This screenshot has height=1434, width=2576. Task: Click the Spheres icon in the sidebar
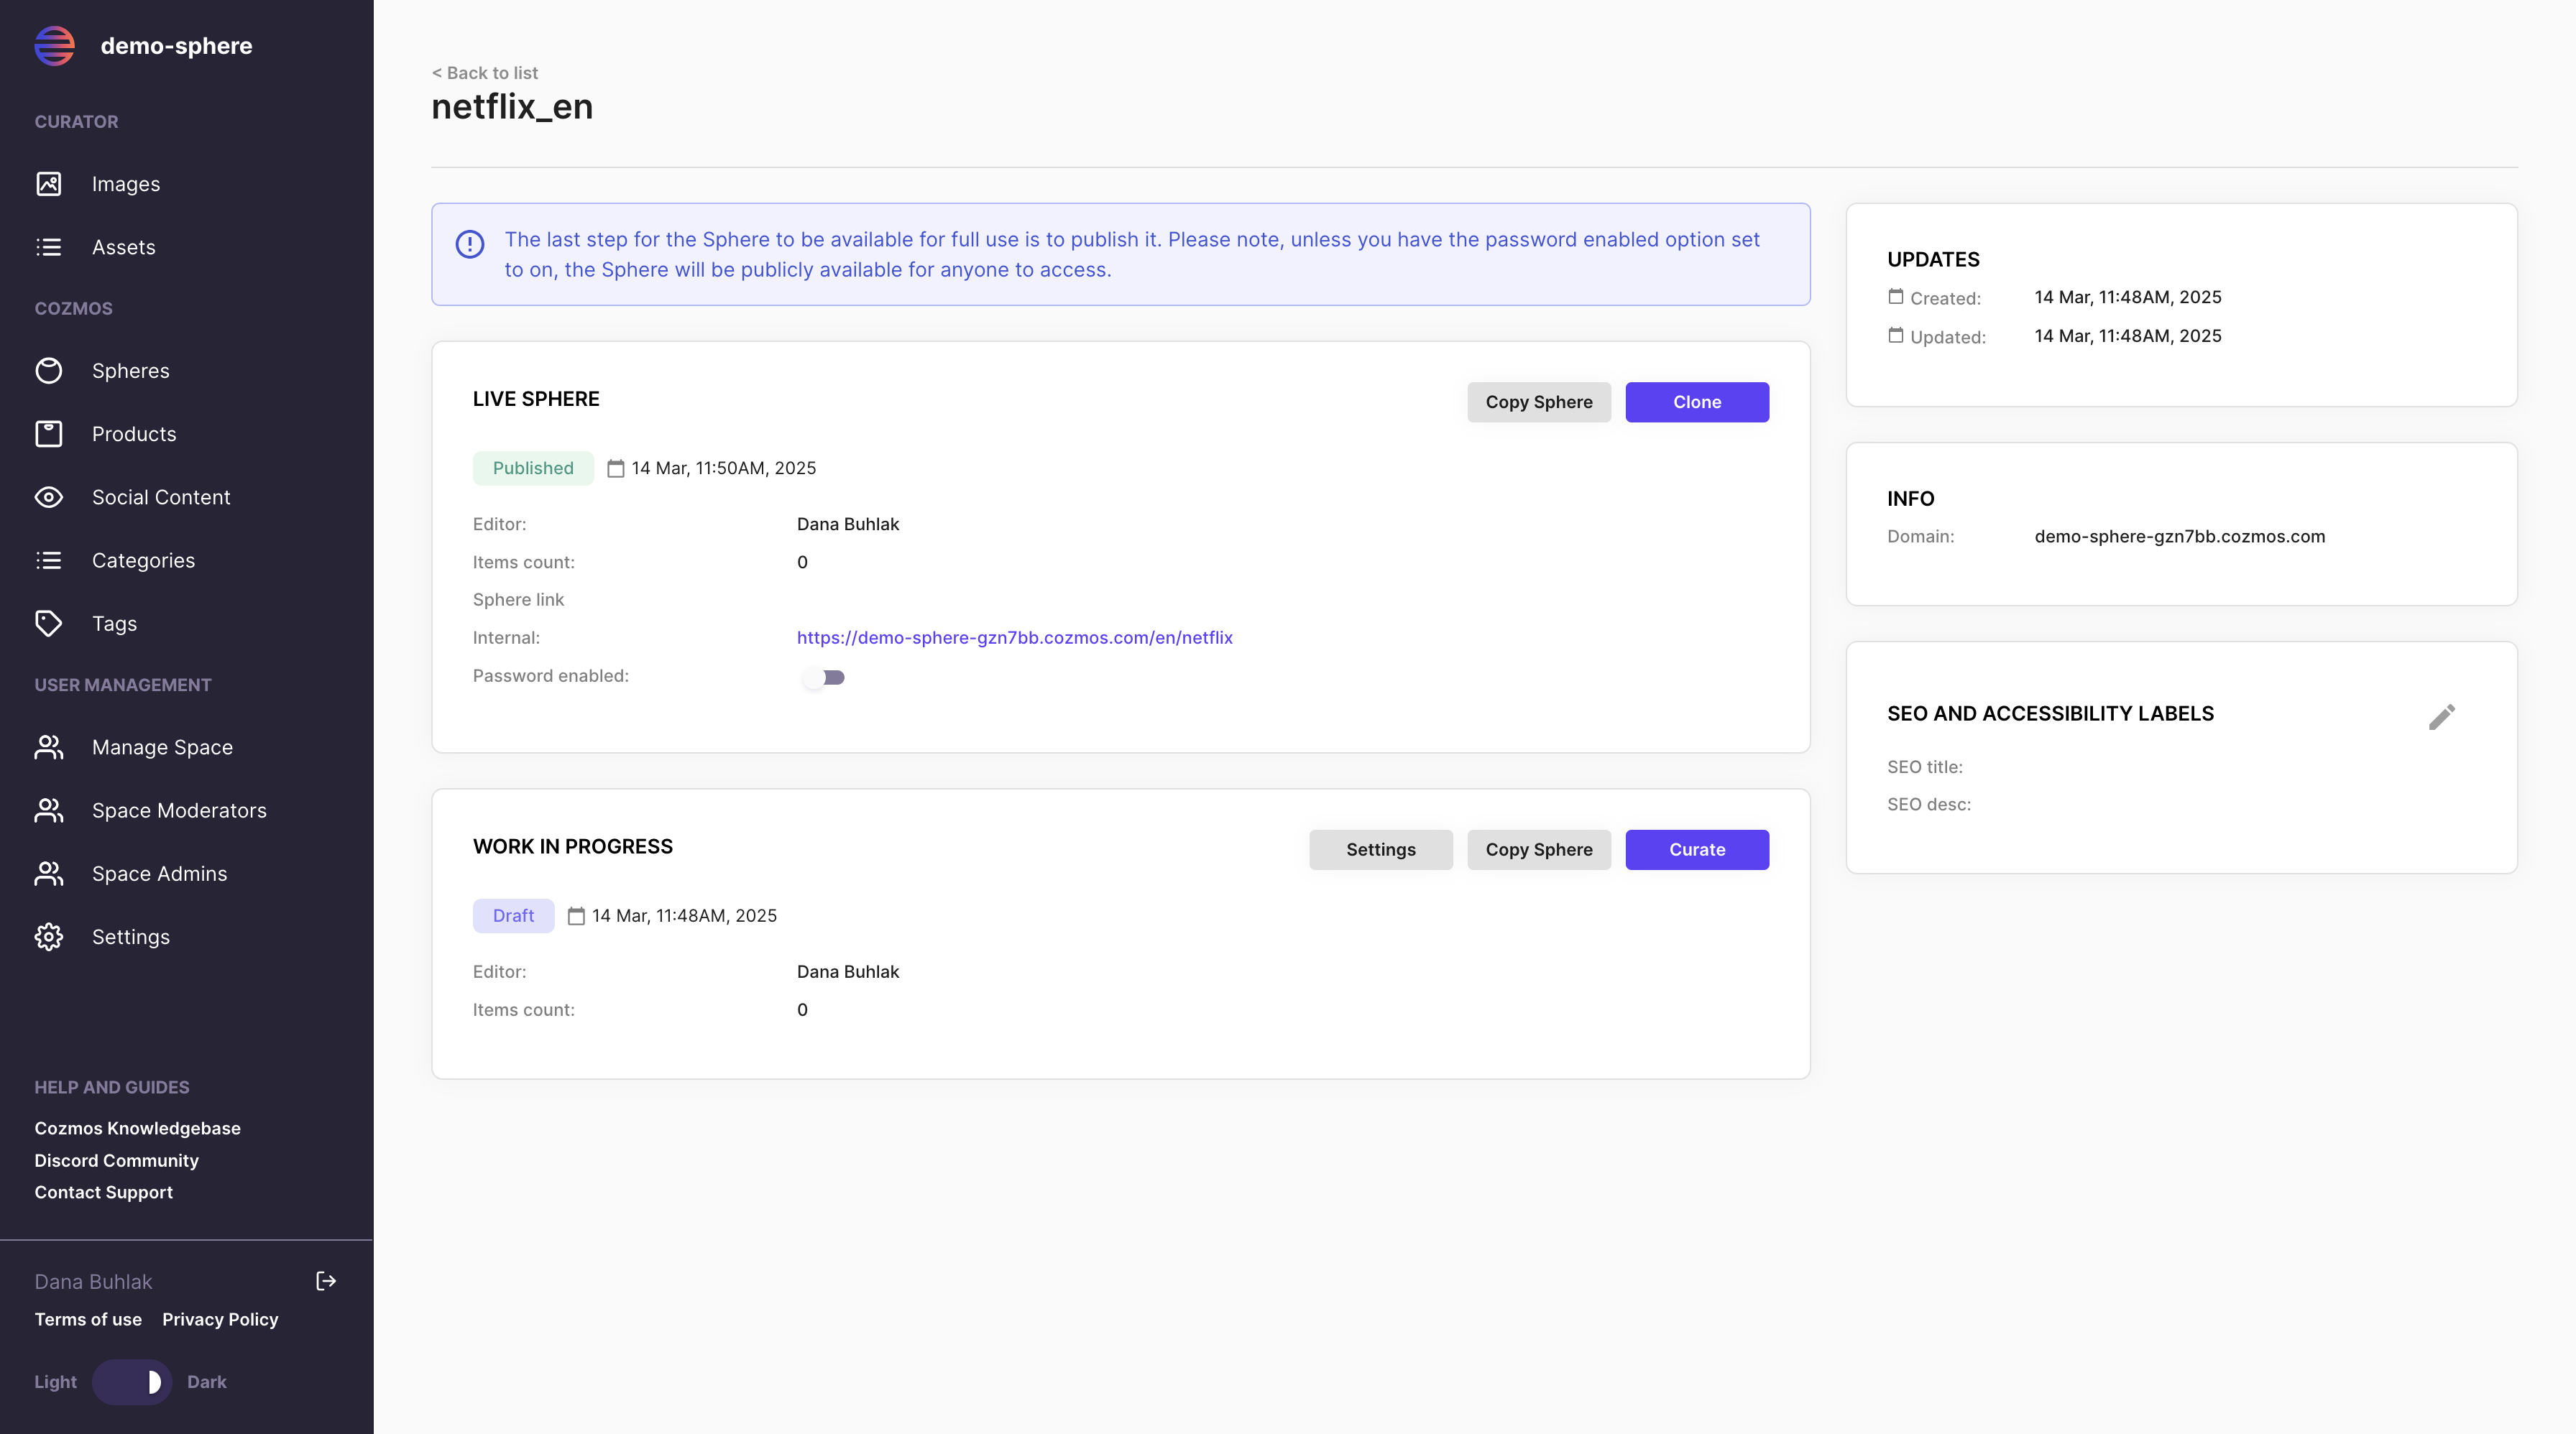49,371
